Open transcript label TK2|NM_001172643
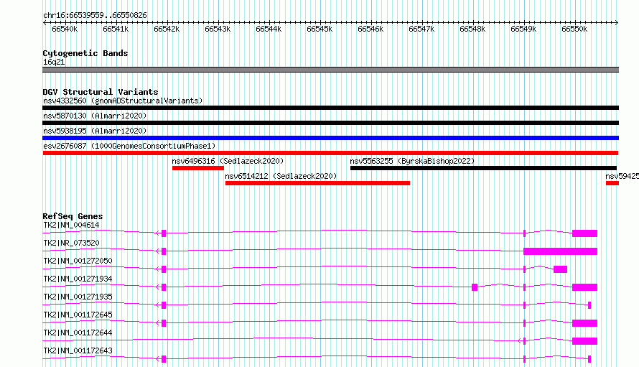Screen dimensions: 639x367 (x=78, y=350)
